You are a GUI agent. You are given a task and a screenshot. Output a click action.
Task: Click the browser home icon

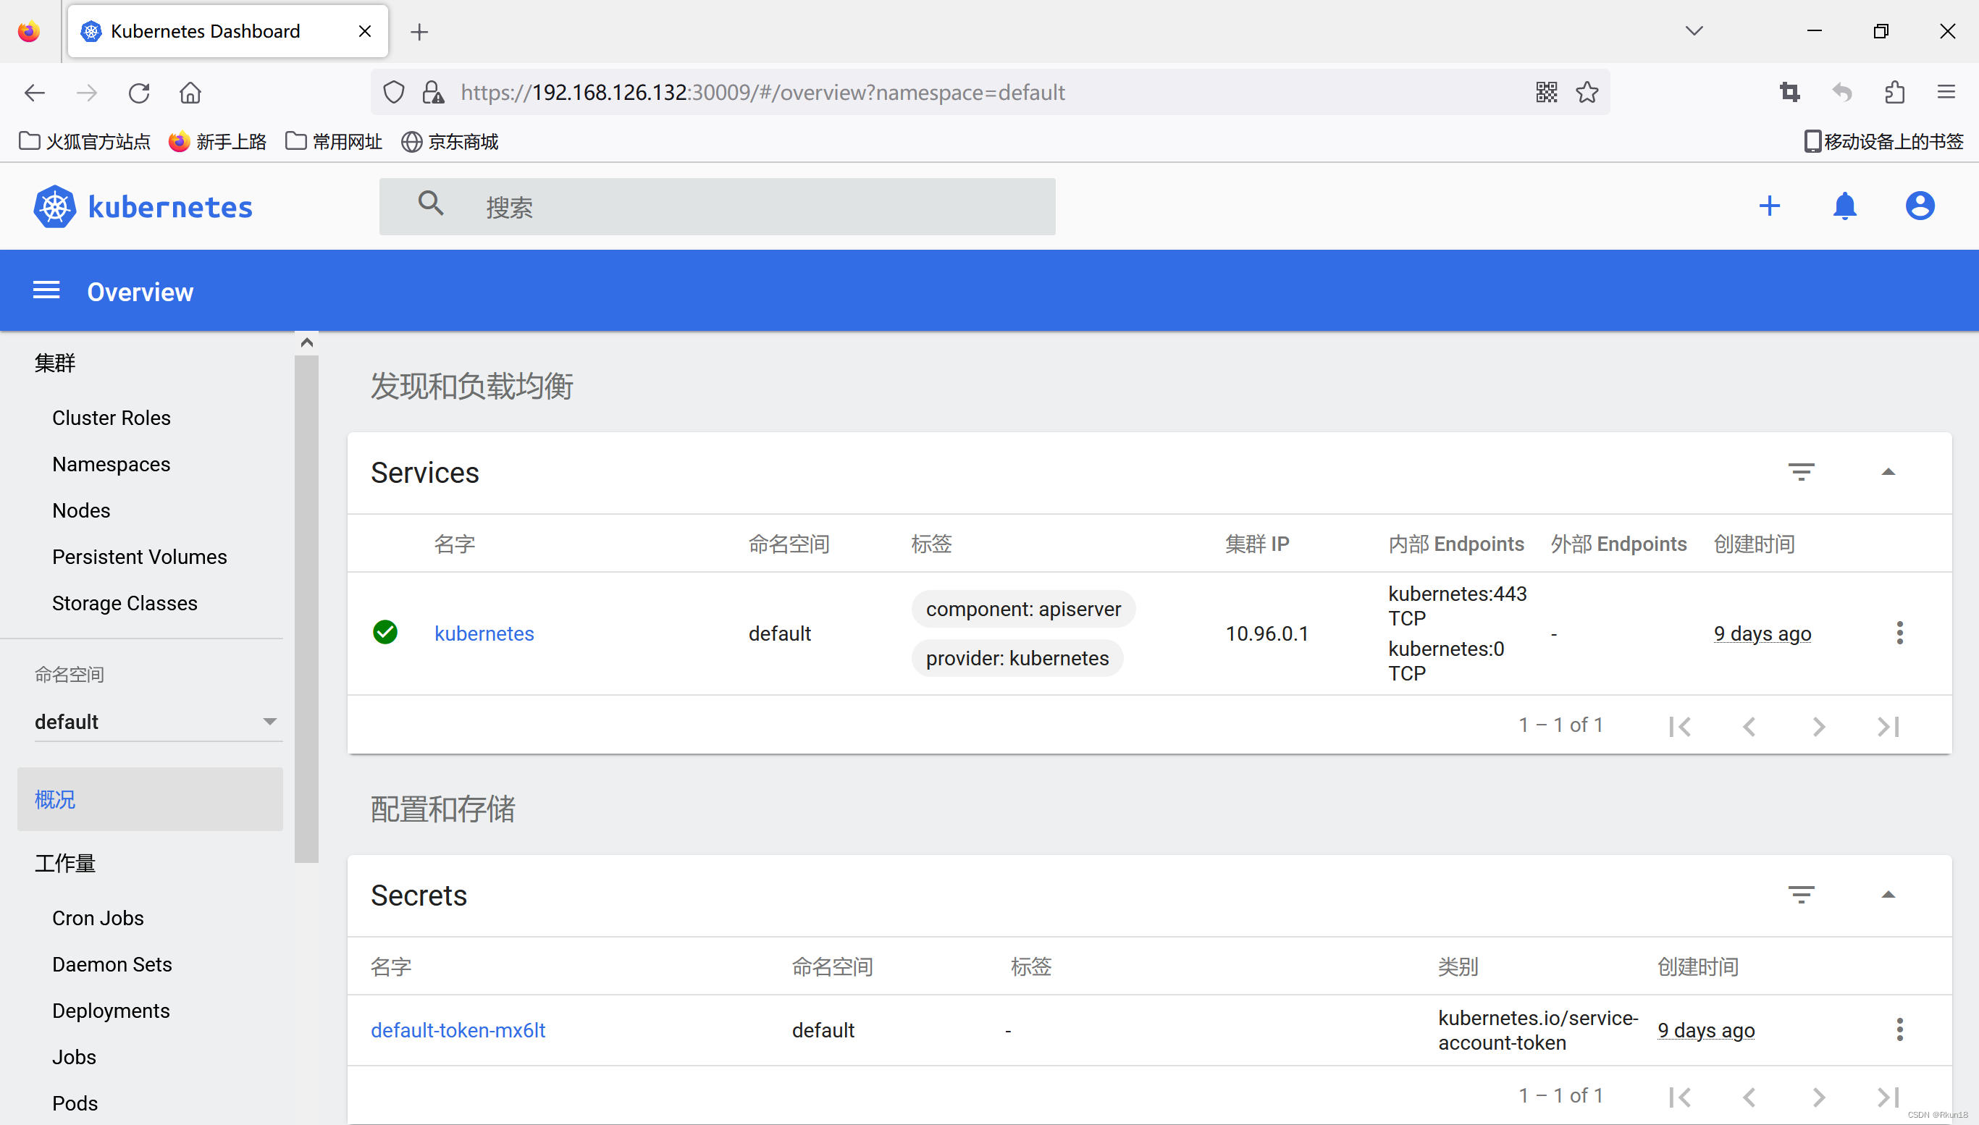pos(190,93)
